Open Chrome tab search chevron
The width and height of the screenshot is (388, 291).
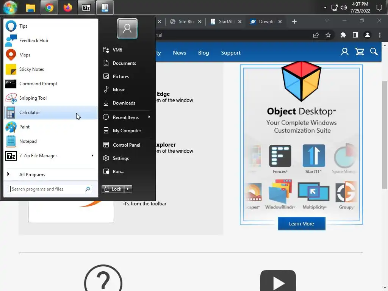[x=327, y=21]
